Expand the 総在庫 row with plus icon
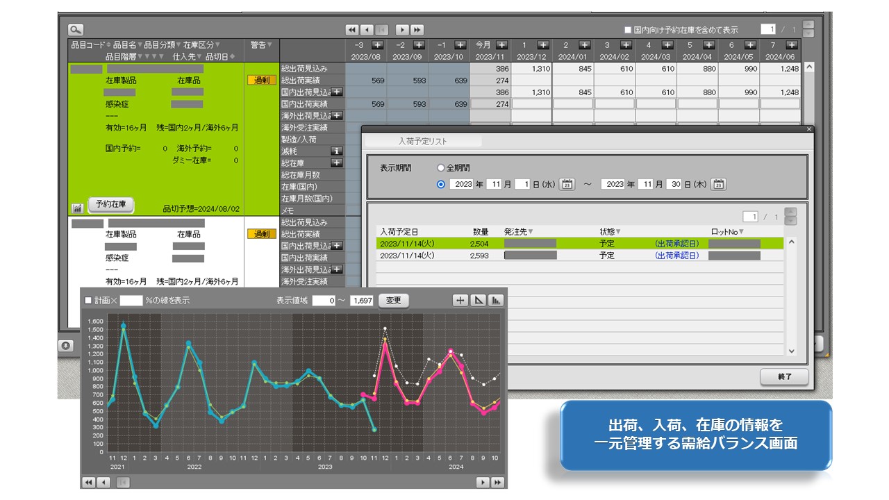The height and width of the screenshot is (500, 889). [336, 162]
